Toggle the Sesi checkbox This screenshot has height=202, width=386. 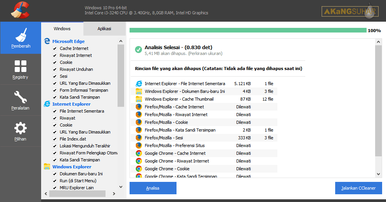55,76
